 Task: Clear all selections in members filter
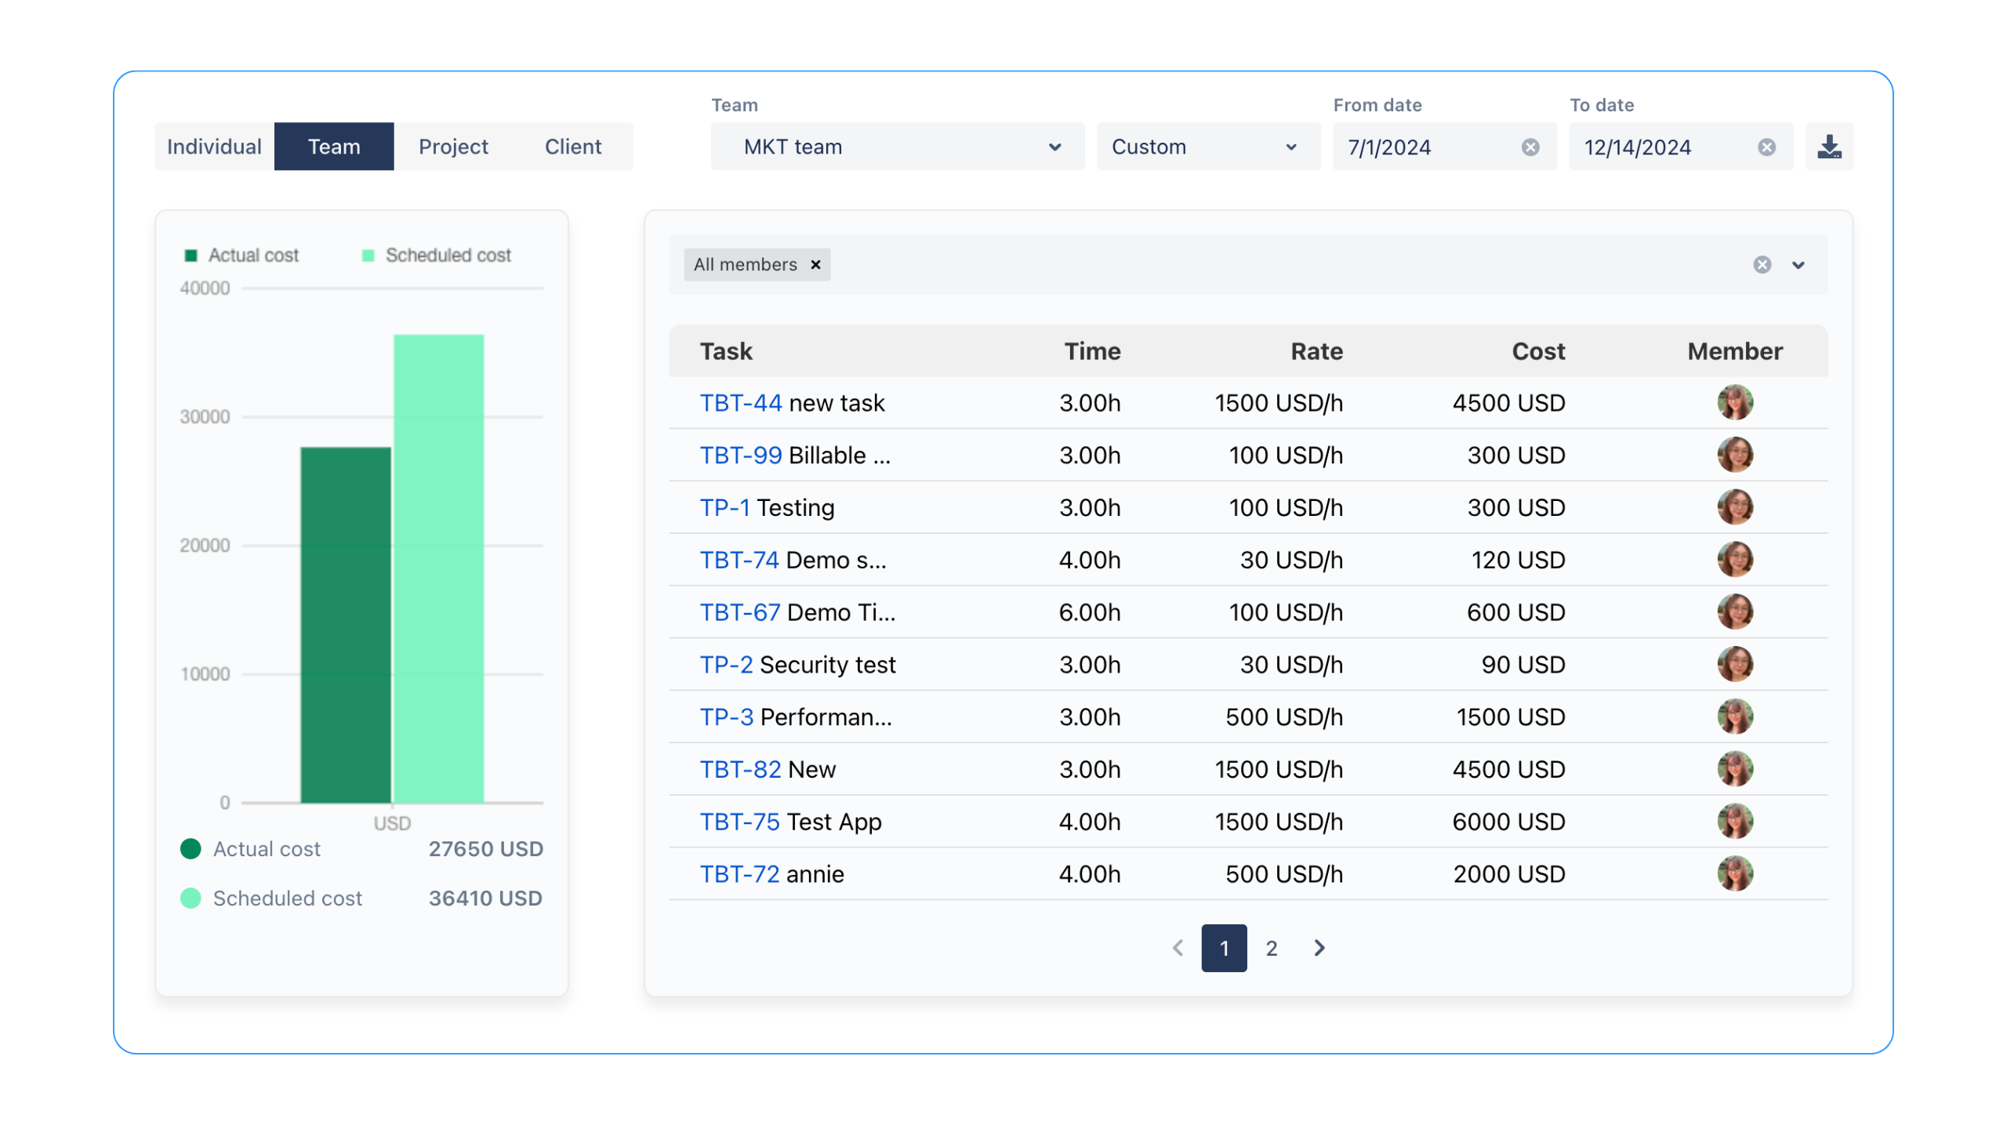pos(1762,265)
